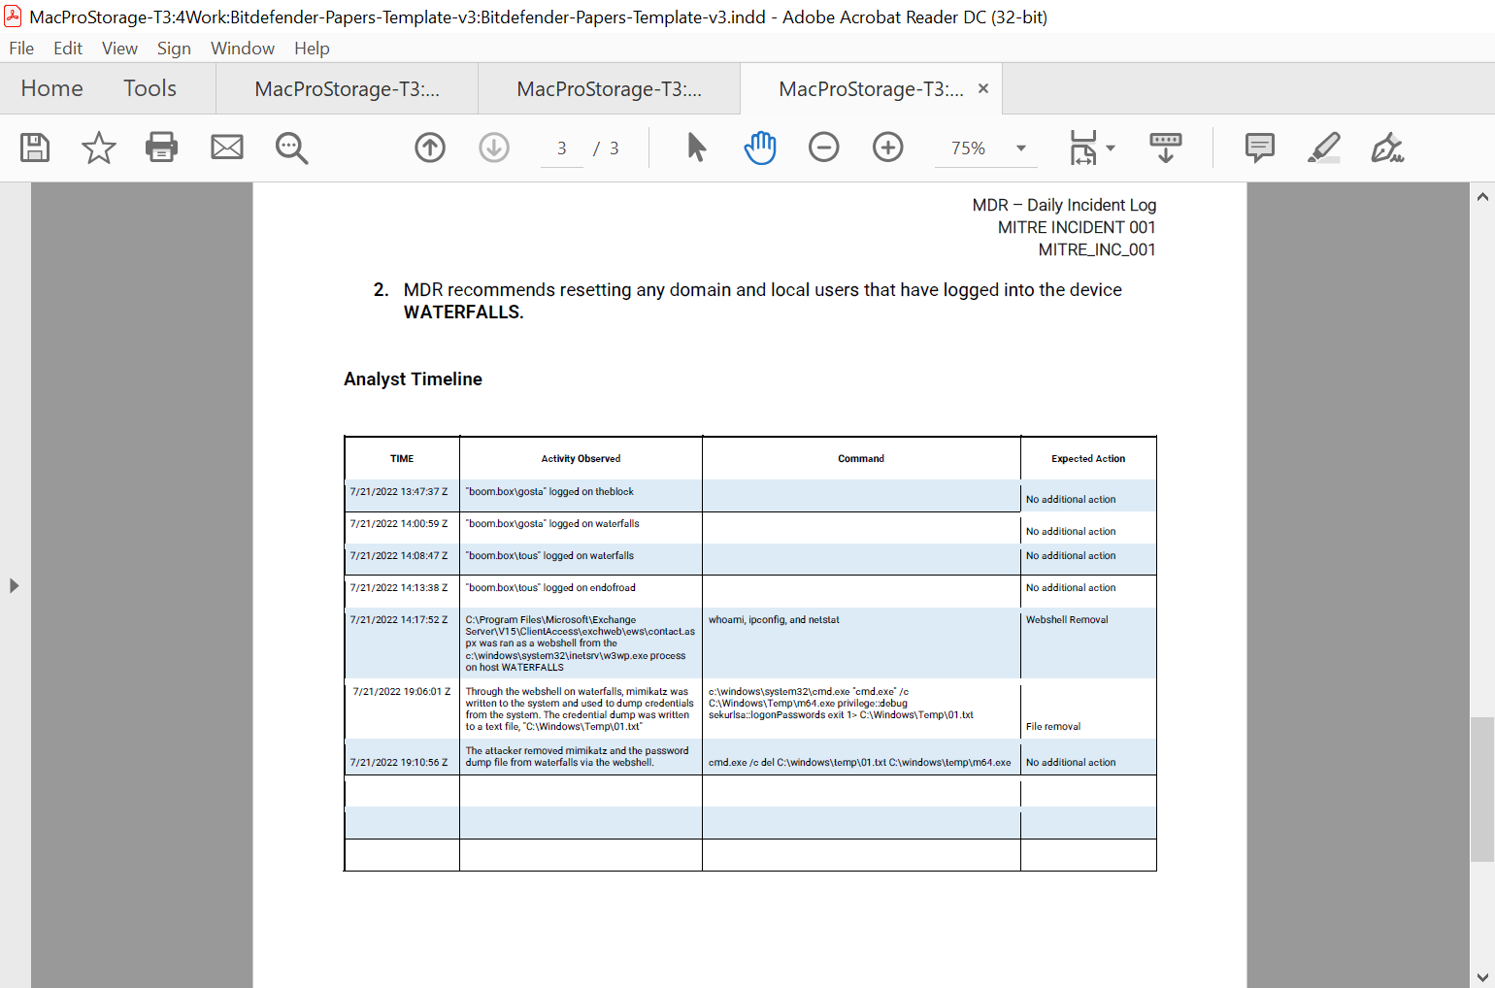Screen dimensions: 1495x988
Task: Click the Save file icon
Action: pyautogui.click(x=35, y=148)
